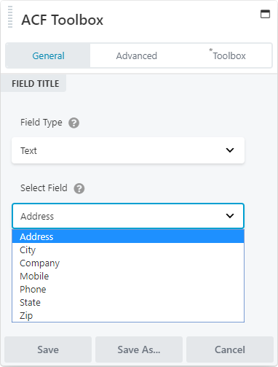Select Mobile from field list
This screenshot has width=278, height=367.
coord(128,276)
